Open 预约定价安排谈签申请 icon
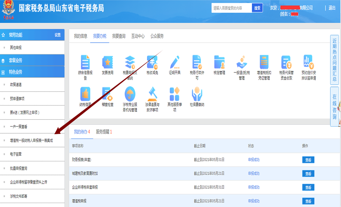 coord(309,62)
